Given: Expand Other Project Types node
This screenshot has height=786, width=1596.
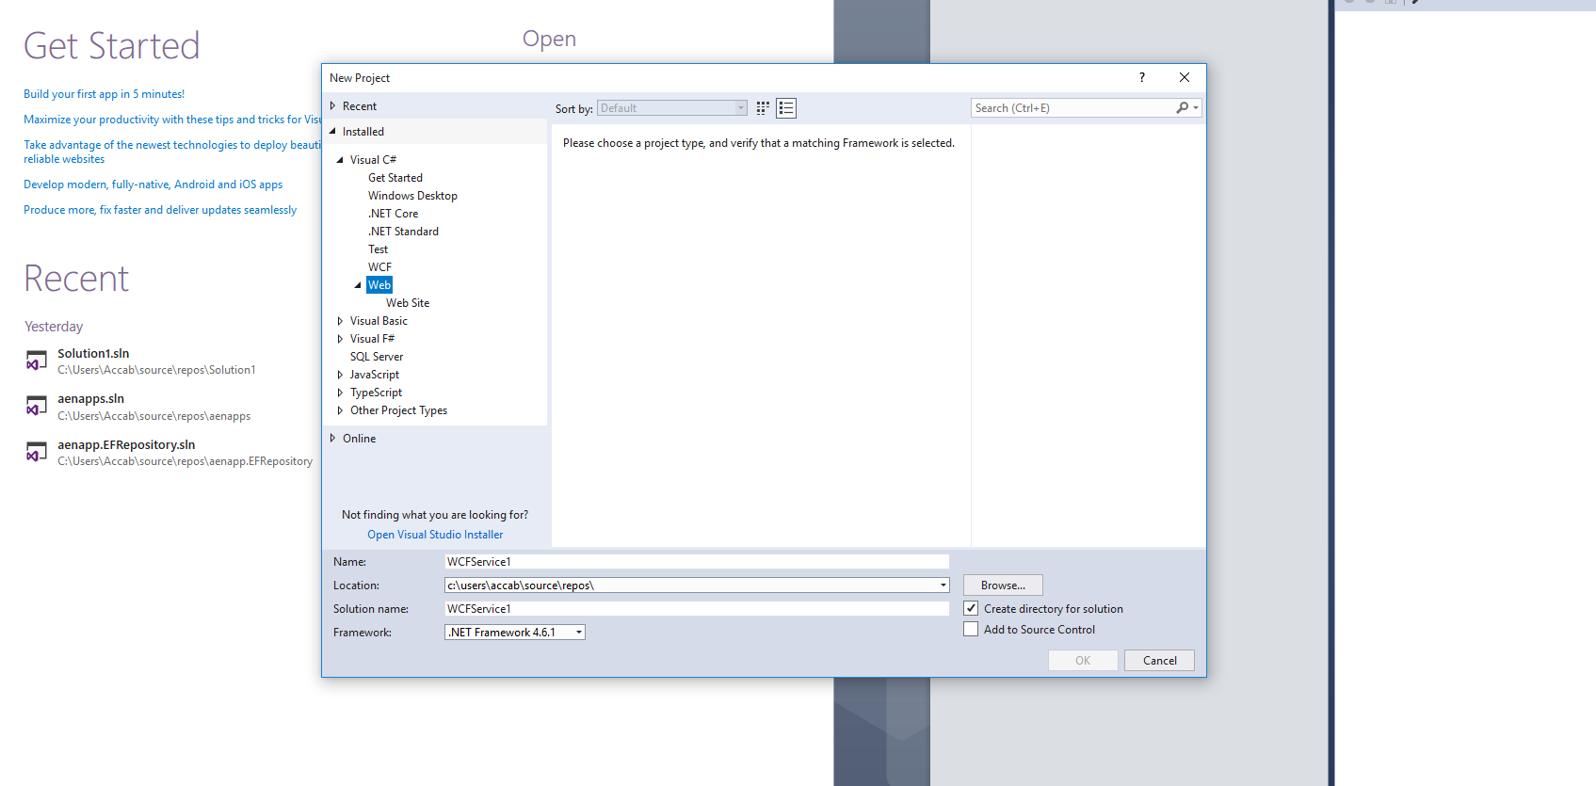Looking at the screenshot, I should (340, 410).
